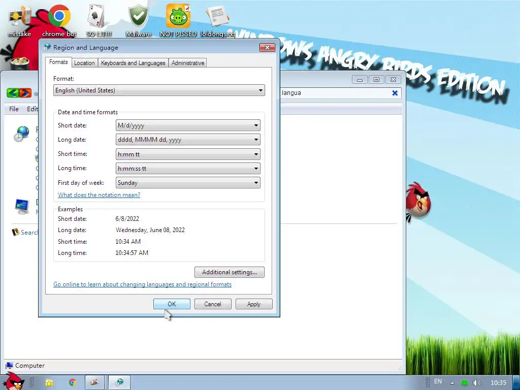The width and height of the screenshot is (520, 390).
Task: Minimize the Control Panel window
Action: tap(360, 80)
